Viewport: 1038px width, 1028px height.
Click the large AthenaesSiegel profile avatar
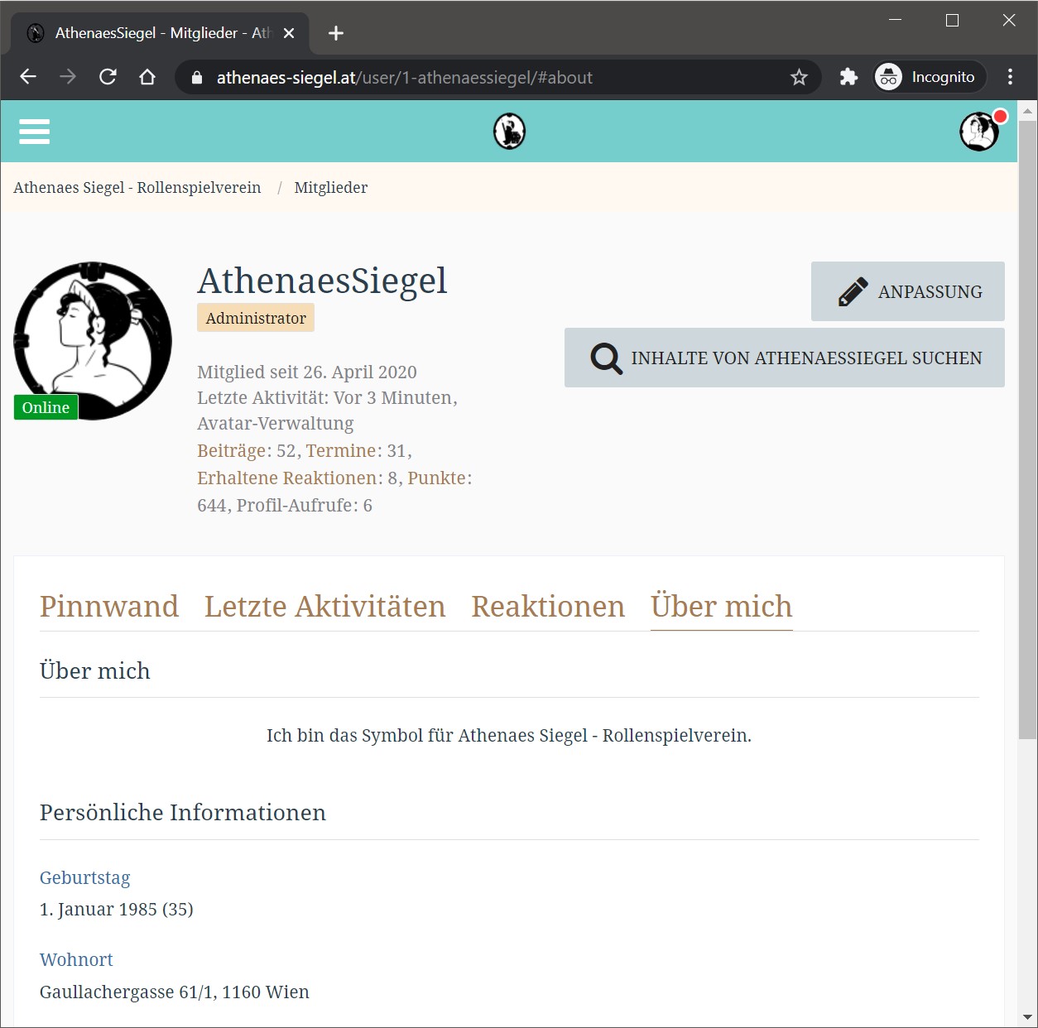pos(93,340)
